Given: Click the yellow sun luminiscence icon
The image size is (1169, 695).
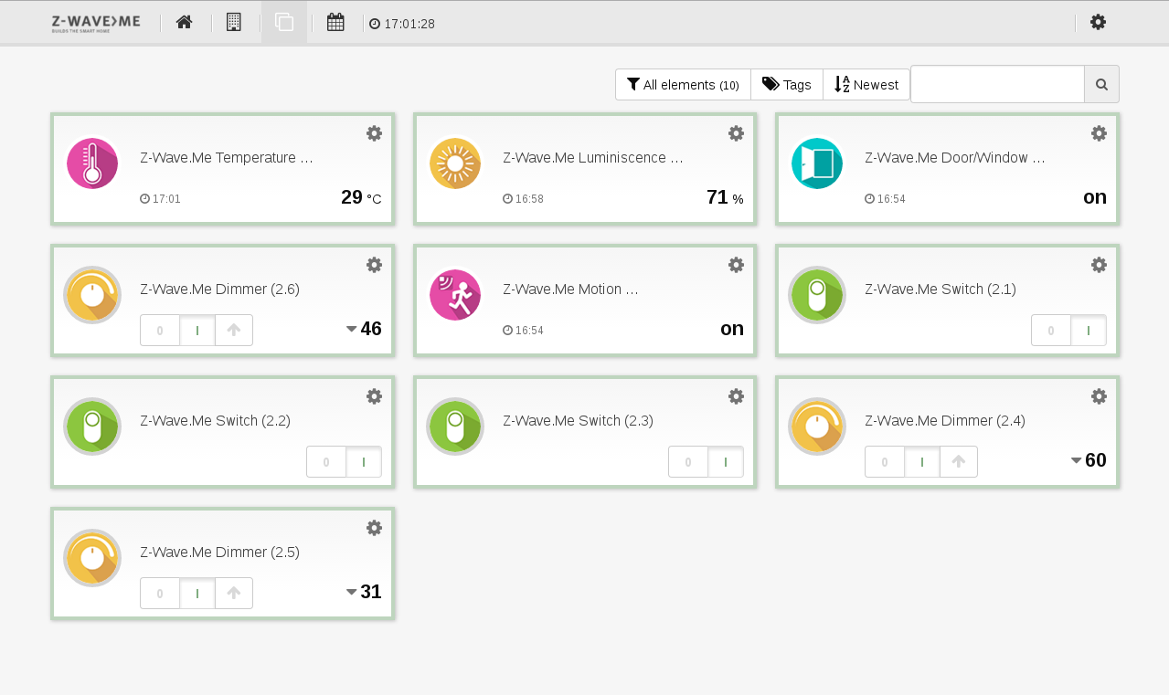Looking at the screenshot, I should (455, 163).
